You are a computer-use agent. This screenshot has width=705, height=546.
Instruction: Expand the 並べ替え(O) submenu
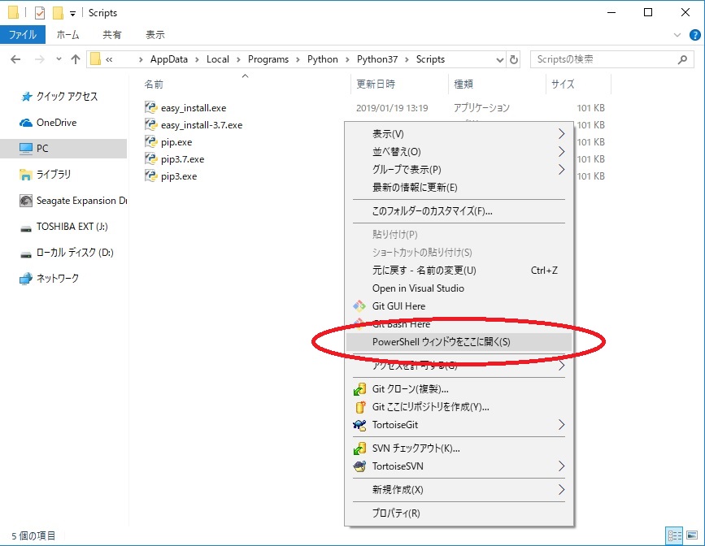pos(561,152)
